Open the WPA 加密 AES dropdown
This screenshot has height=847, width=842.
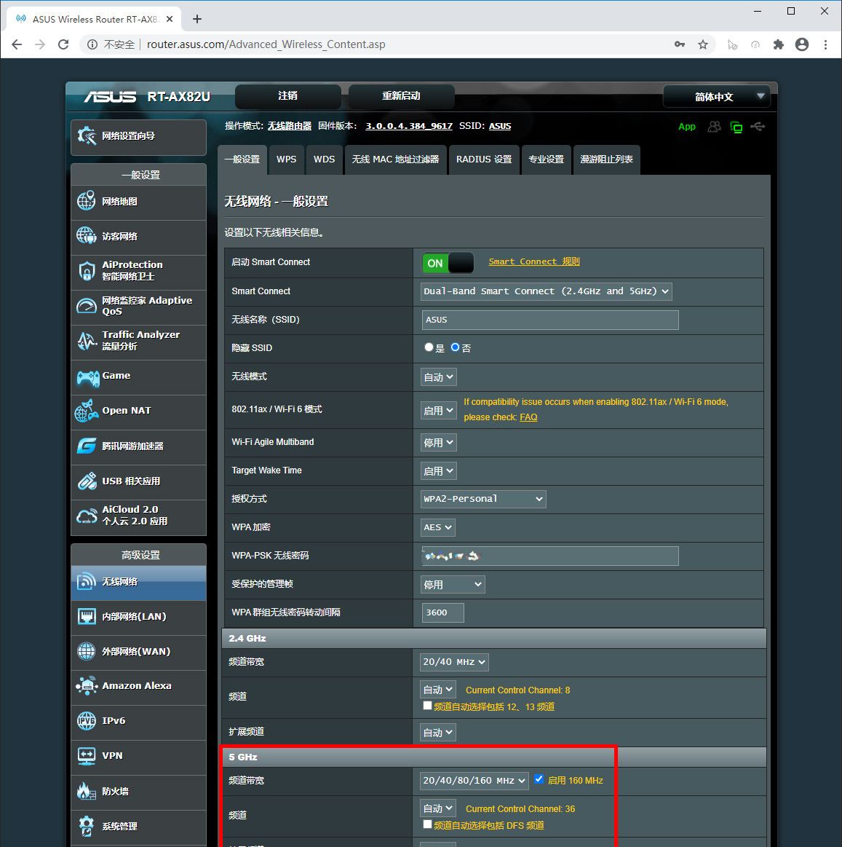tap(437, 527)
